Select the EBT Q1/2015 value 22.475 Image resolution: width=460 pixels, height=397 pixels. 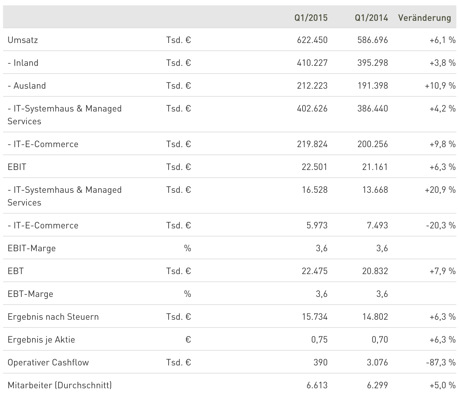314,271
